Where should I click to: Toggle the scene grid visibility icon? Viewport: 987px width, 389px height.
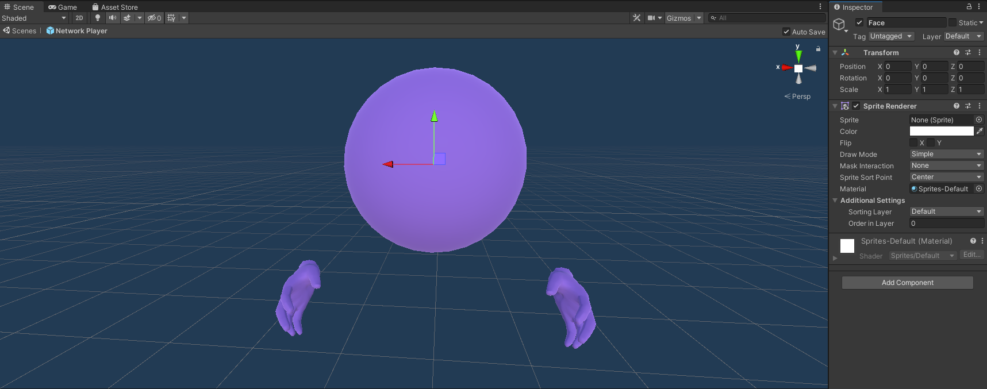pyautogui.click(x=171, y=18)
